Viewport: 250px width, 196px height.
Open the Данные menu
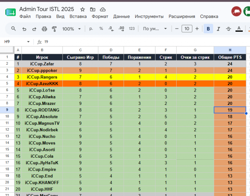pos(121,16)
